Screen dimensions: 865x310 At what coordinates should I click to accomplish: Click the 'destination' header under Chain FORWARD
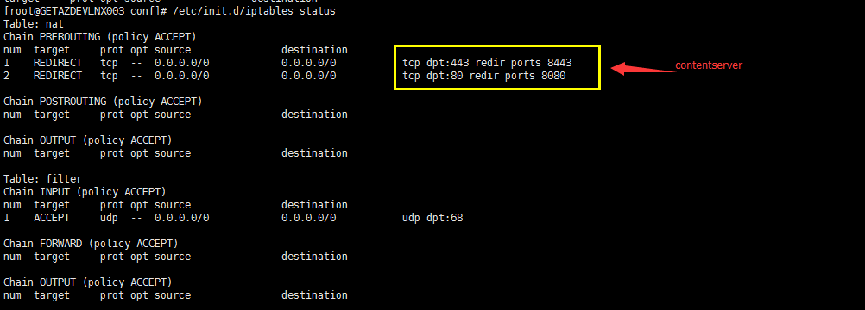point(314,257)
